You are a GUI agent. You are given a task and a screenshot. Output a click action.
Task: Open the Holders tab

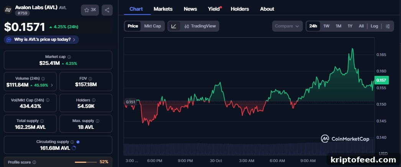click(240, 9)
